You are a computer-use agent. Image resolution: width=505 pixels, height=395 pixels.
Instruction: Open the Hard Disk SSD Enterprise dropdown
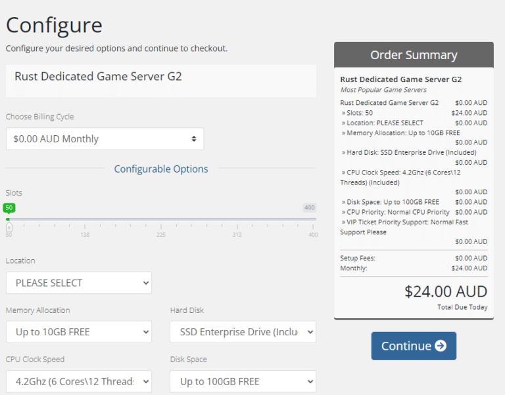coord(243,332)
